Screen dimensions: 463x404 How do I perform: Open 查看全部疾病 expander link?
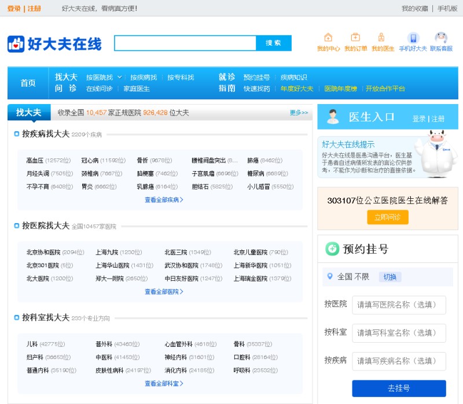pos(164,199)
